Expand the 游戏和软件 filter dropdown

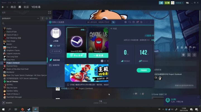tap(20, 19)
